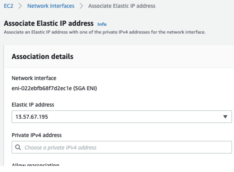This screenshot has height=172, width=234.
Task: Select the eni-022ebfb68f7d2ec1e interface ID text
Action: (x=42, y=89)
